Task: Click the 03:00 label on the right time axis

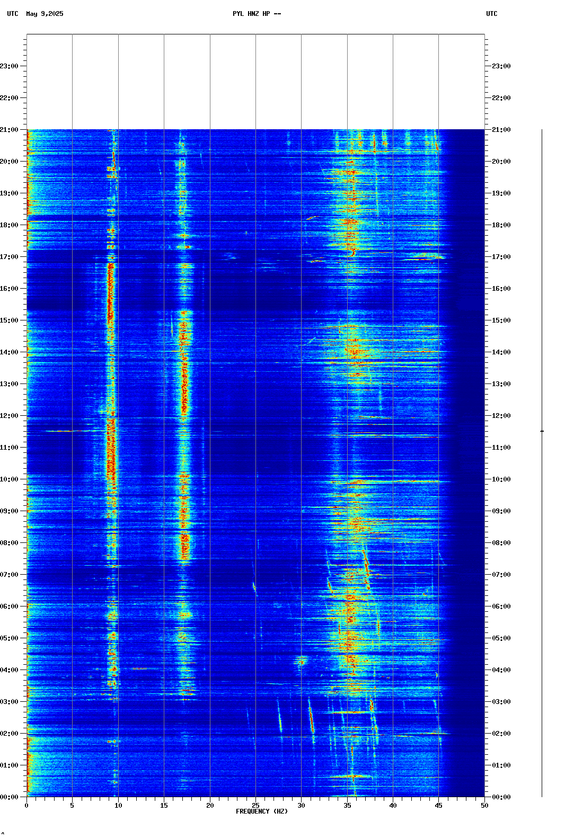Action: 501,702
